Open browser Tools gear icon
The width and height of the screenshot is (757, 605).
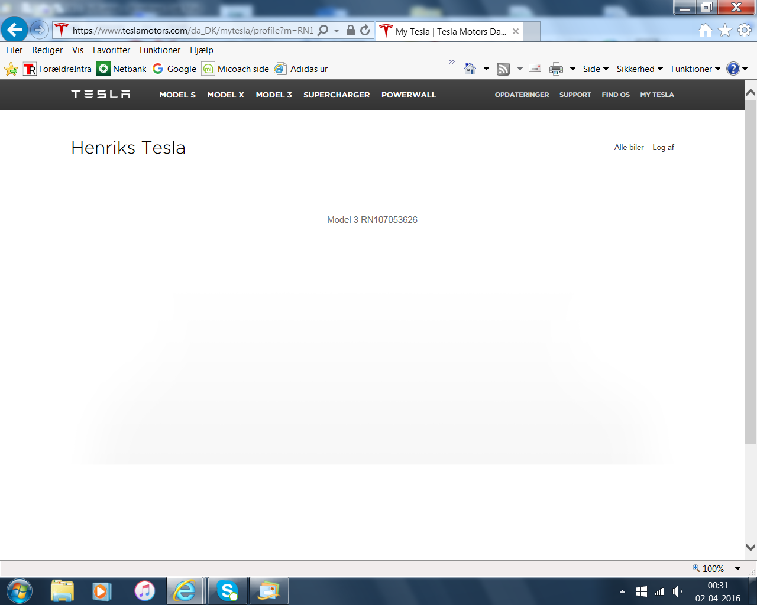pos(745,31)
